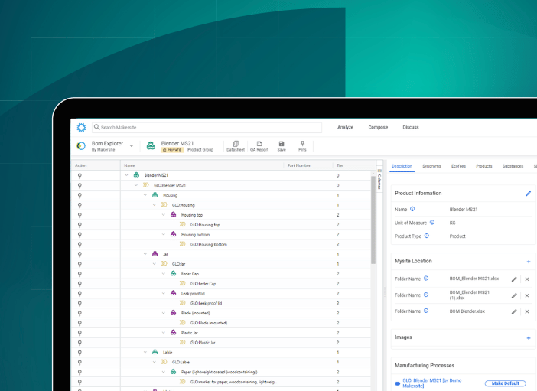Switch to the Products tab

click(484, 166)
